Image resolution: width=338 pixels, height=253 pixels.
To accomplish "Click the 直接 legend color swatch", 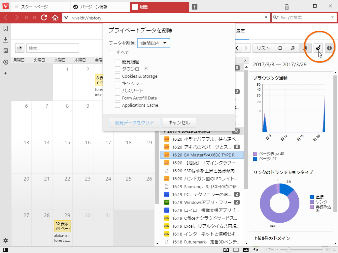I will [x=312, y=197].
